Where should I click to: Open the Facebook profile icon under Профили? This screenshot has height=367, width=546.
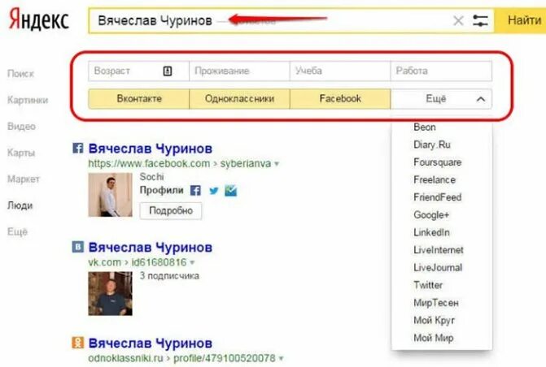[x=195, y=191]
